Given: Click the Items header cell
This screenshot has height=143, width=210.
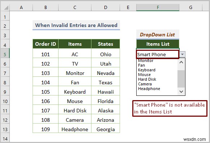Looking at the screenshot, I should [75, 44].
